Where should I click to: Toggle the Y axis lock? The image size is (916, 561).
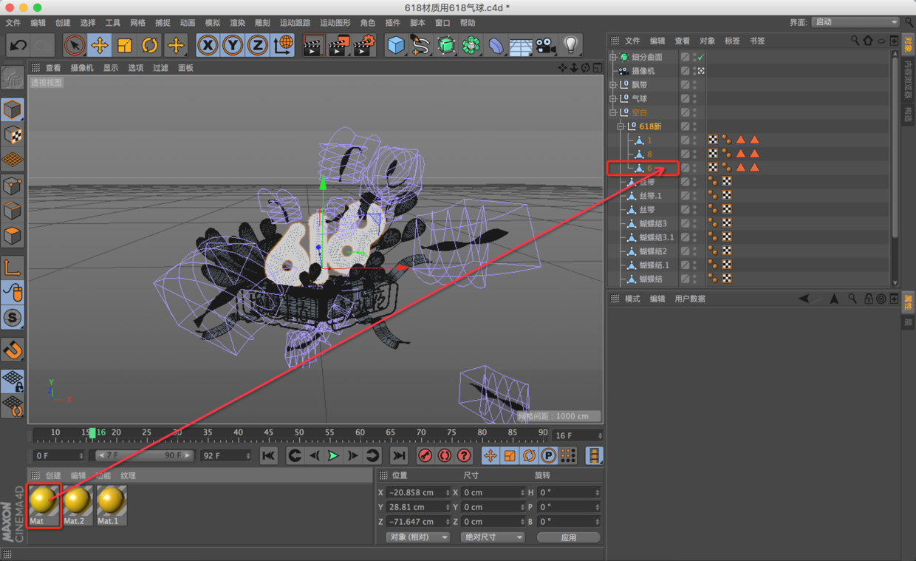tap(233, 45)
